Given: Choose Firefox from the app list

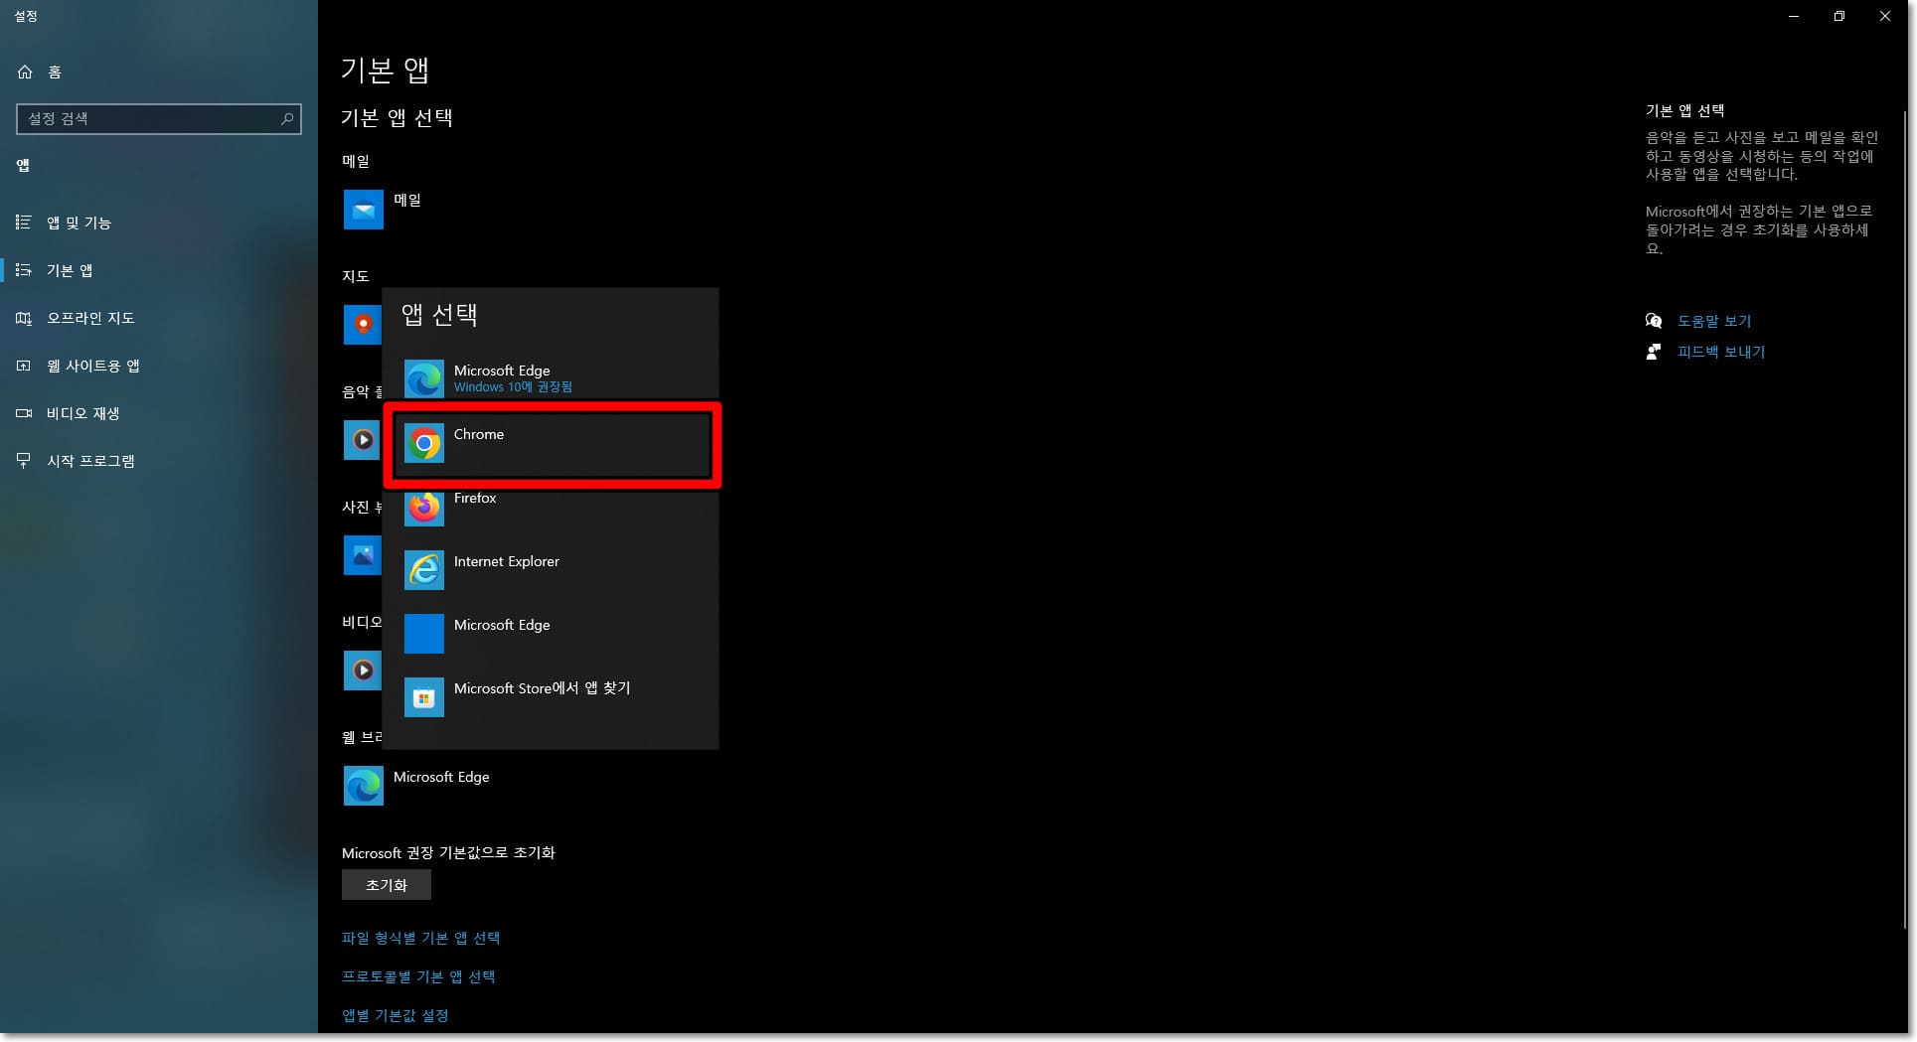Looking at the screenshot, I should [x=553, y=508].
